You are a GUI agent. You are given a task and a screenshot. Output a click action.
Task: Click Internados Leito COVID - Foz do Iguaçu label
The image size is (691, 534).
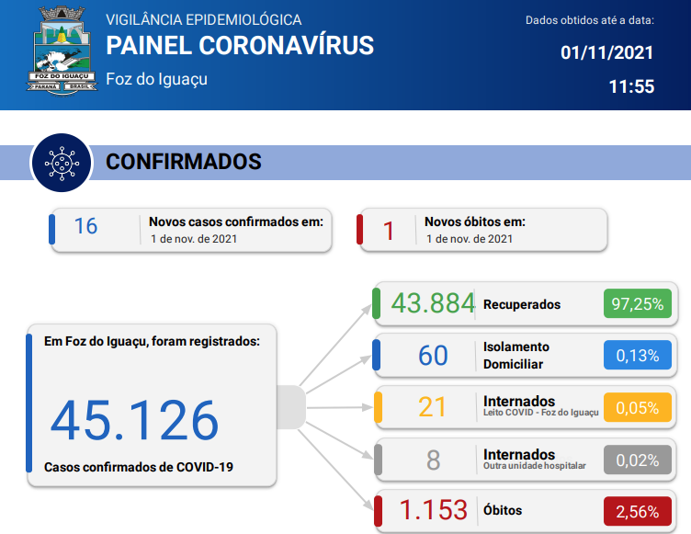pyautogui.click(x=541, y=406)
